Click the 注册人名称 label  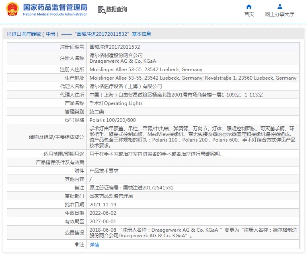click(x=72, y=58)
